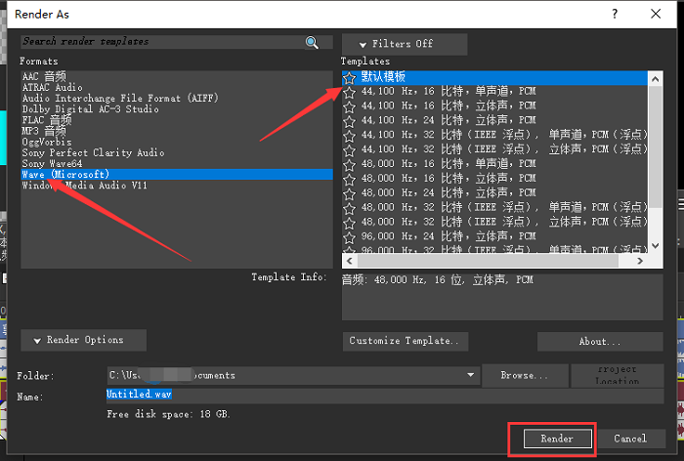
Task: Favorite the 默认模板 template star
Action: 349,77
